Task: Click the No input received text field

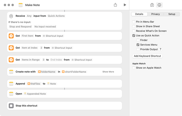Action: (x=45, y=27)
